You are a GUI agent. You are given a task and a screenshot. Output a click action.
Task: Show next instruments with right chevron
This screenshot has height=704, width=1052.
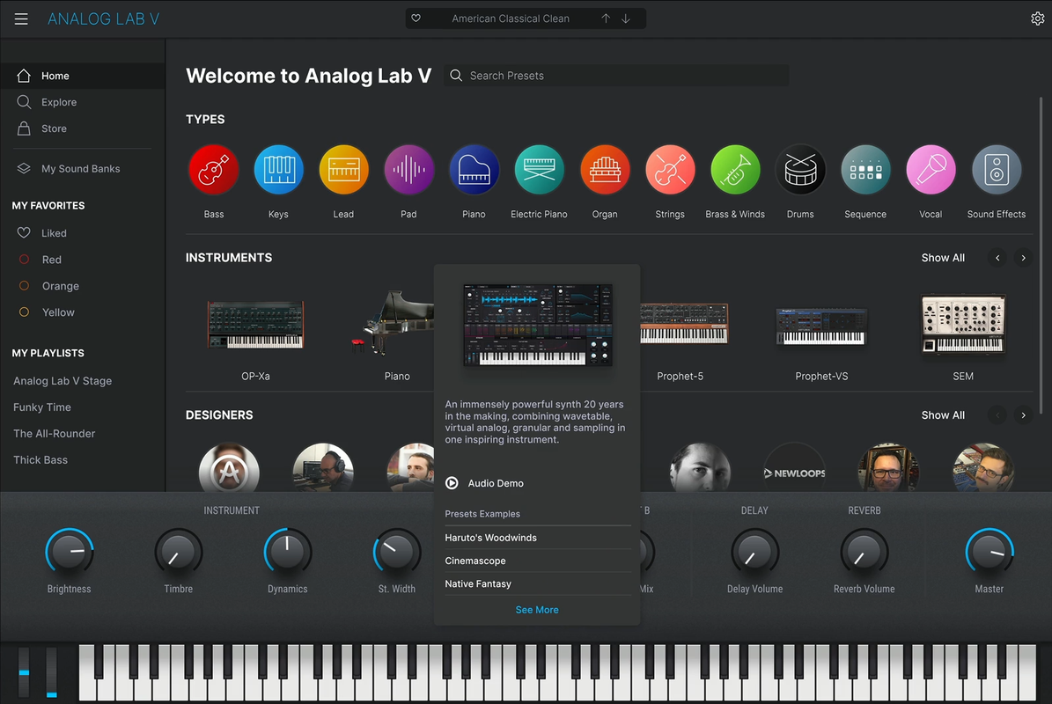tap(1023, 258)
